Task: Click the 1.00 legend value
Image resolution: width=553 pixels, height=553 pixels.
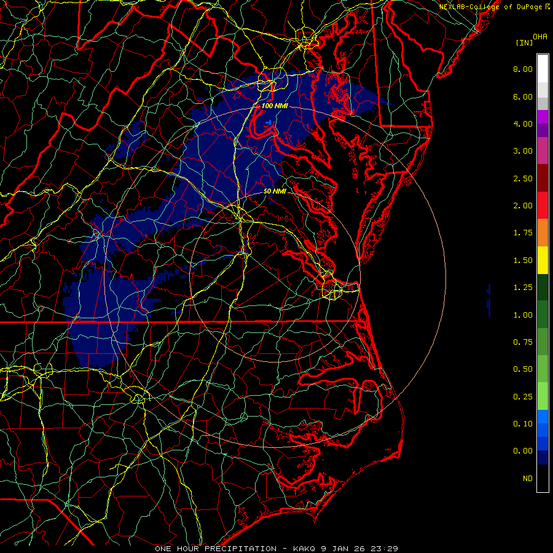Action: (523, 315)
